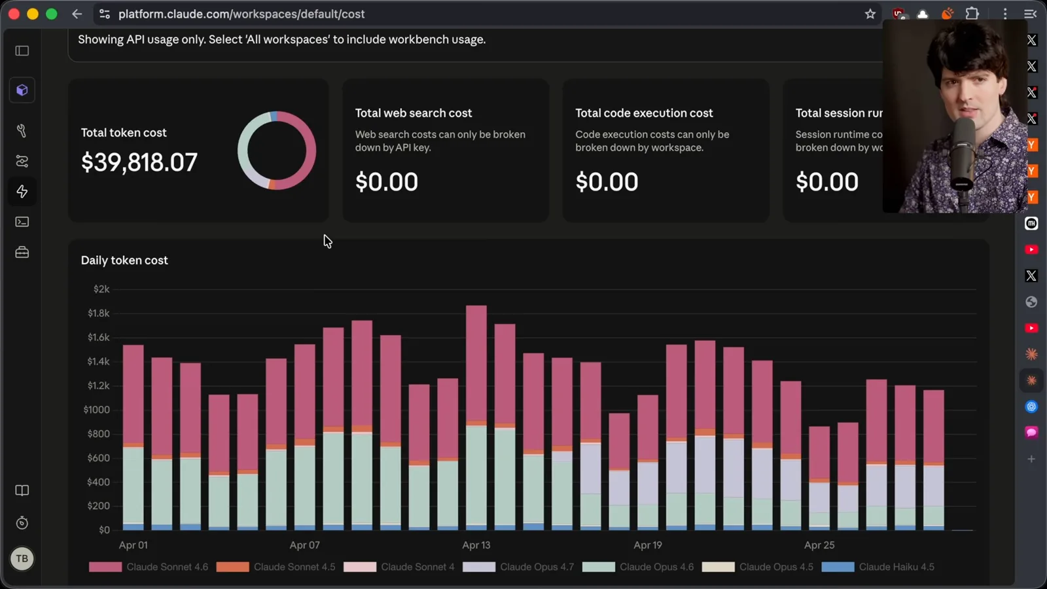Go back with browser back arrow
Viewport: 1047px width, 589px height.
point(77,14)
